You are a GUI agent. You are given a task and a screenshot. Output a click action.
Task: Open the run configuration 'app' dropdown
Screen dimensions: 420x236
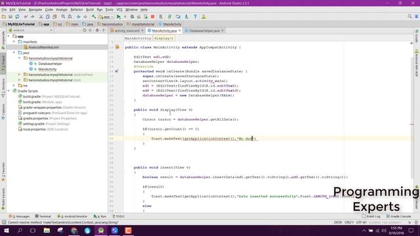coord(106,16)
